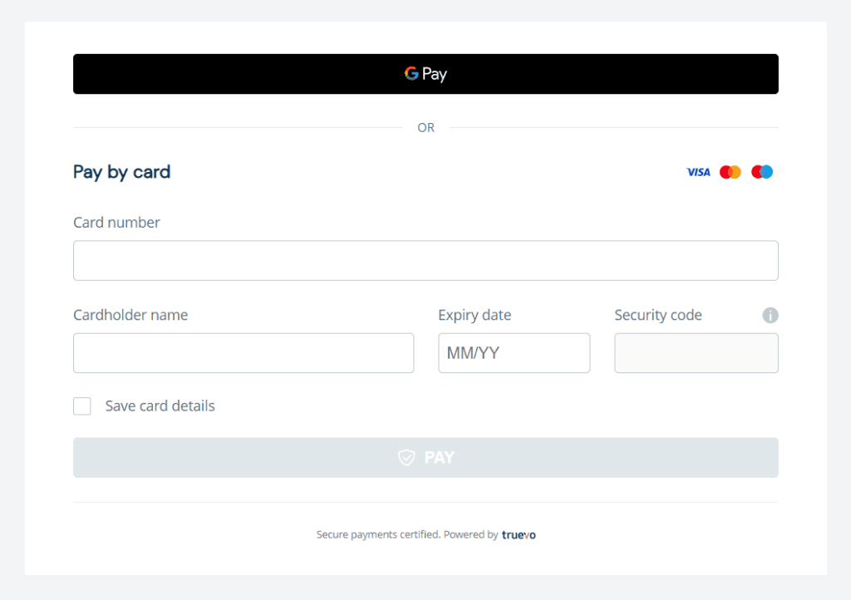Click the Visa card logo
The width and height of the screenshot is (851, 600).
(698, 171)
